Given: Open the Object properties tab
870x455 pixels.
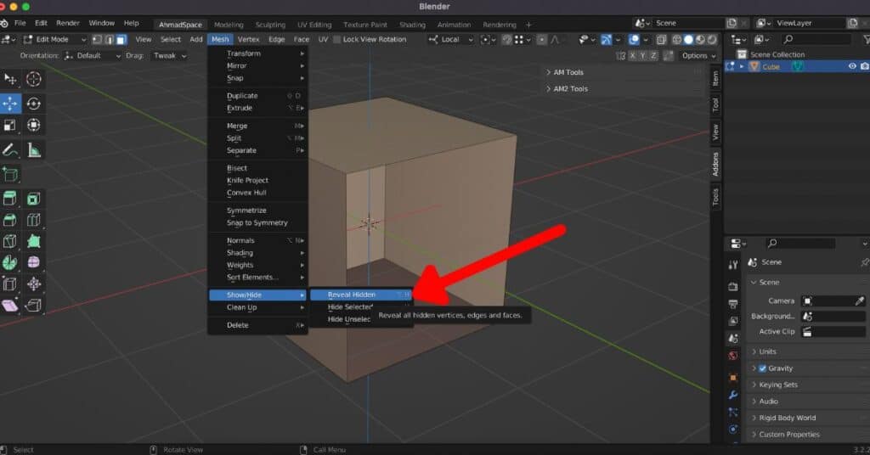Looking at the screenshot, I should 733,378.
